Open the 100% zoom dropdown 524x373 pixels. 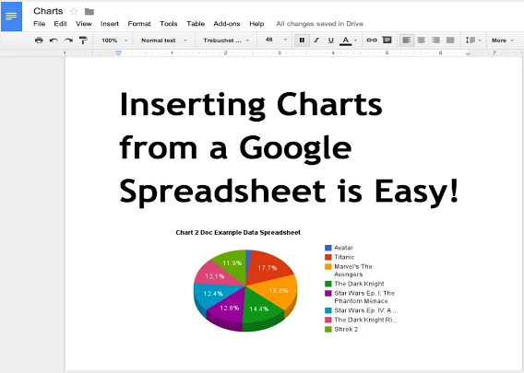click(x=114, y=41)
